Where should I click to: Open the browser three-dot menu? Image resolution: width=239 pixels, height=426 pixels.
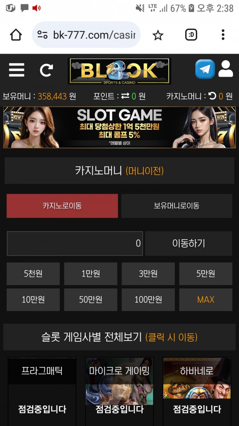pos(223,35)
